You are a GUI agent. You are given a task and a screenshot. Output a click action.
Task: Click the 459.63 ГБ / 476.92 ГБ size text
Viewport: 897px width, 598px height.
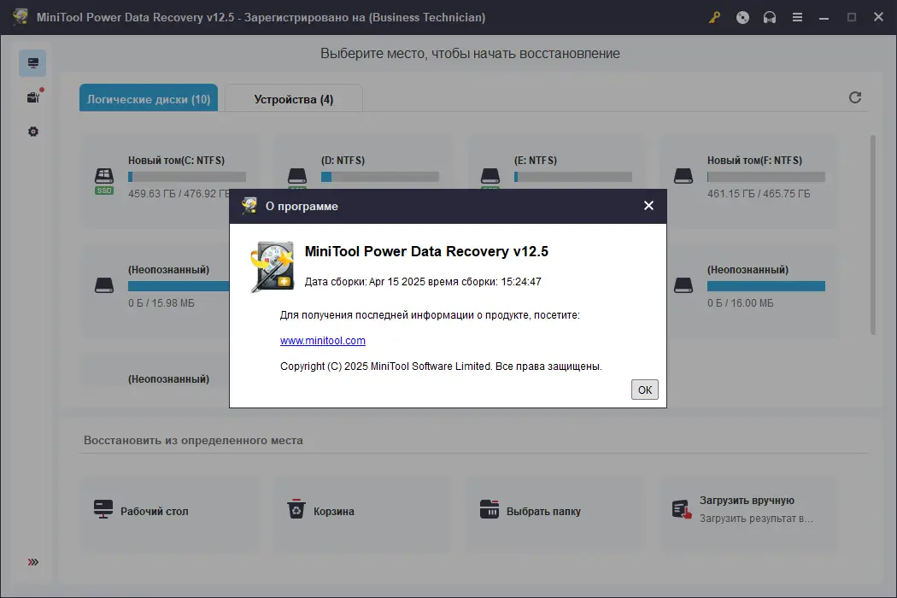pyautogui.click(x=179, y=193)
